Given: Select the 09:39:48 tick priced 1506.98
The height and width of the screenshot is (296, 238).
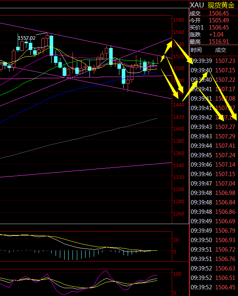Looking at the screenshot, I should [213, 193].
